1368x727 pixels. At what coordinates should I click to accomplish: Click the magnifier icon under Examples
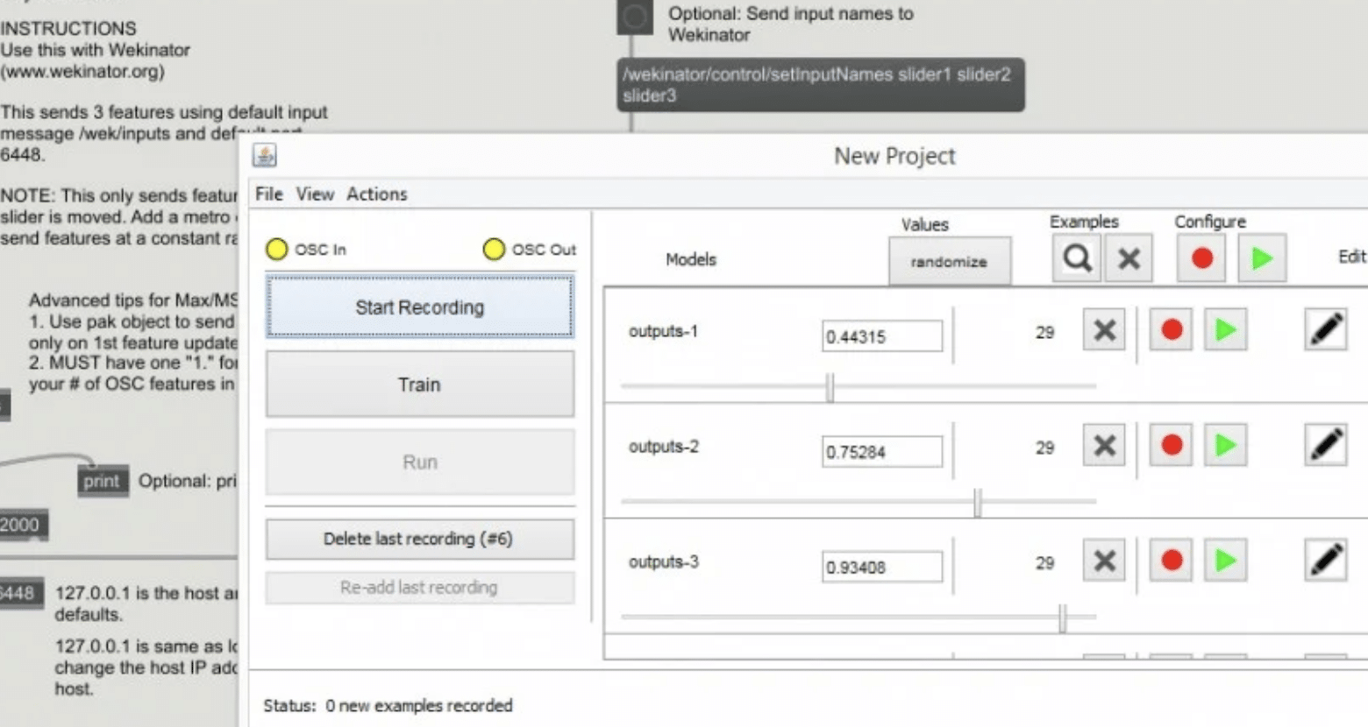click(1077, 258)
